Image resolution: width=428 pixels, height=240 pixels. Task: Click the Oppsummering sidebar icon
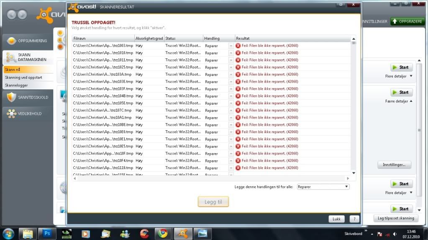[x=12, y=41]
